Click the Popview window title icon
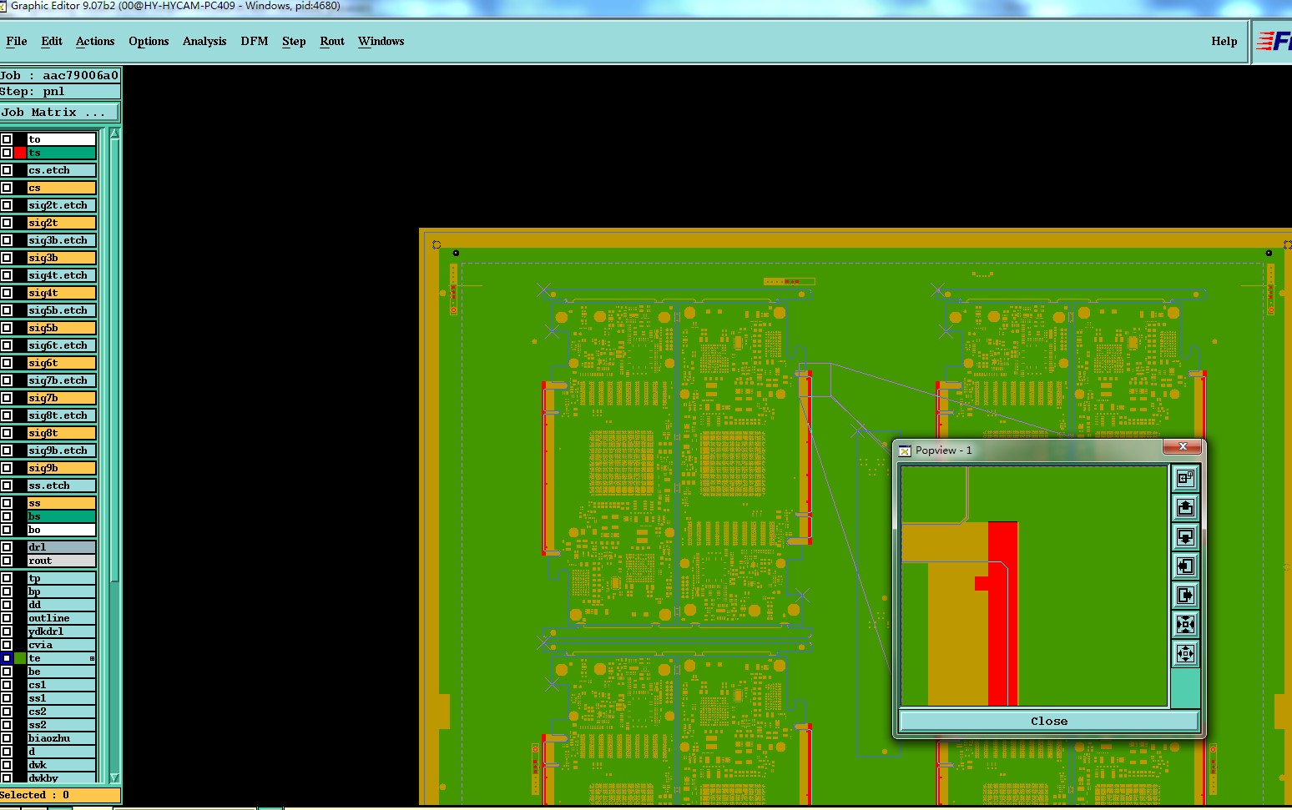 coord(904,450)
